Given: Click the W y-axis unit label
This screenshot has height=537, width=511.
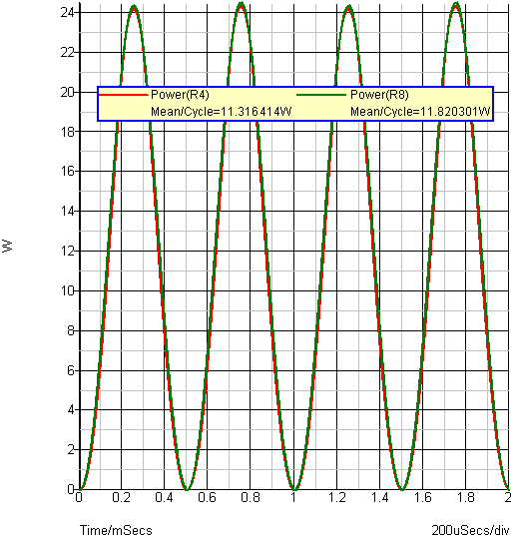Looking at the screenshot, I should [x=7, y=246].
